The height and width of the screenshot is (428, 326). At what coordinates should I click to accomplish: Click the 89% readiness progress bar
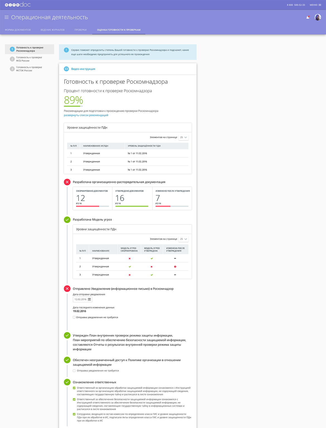coord(73,106)
